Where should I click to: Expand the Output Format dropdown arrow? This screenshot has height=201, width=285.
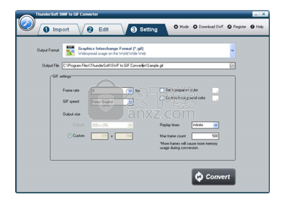coord(232,51)
